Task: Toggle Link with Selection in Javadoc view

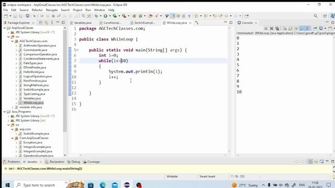Action: 310,161
